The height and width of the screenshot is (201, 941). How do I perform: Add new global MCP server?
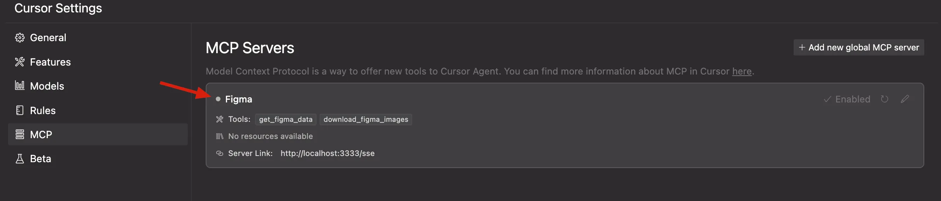pyautogui.click(x=859, y=48)
